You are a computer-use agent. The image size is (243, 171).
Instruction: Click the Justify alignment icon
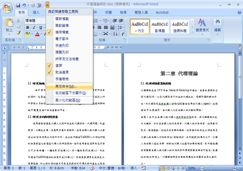click(x=106, y=28)
